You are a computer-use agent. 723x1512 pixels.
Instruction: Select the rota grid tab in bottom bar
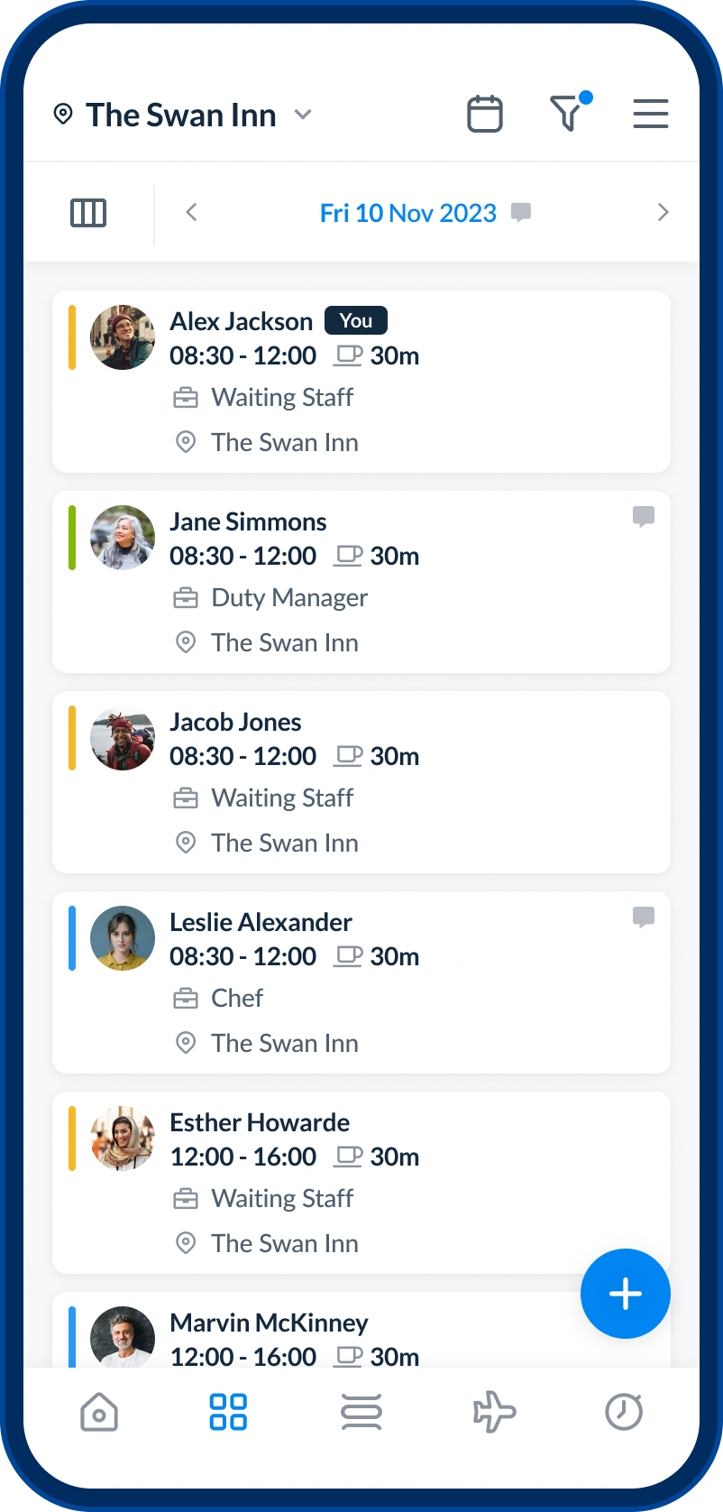[228, 1412]
